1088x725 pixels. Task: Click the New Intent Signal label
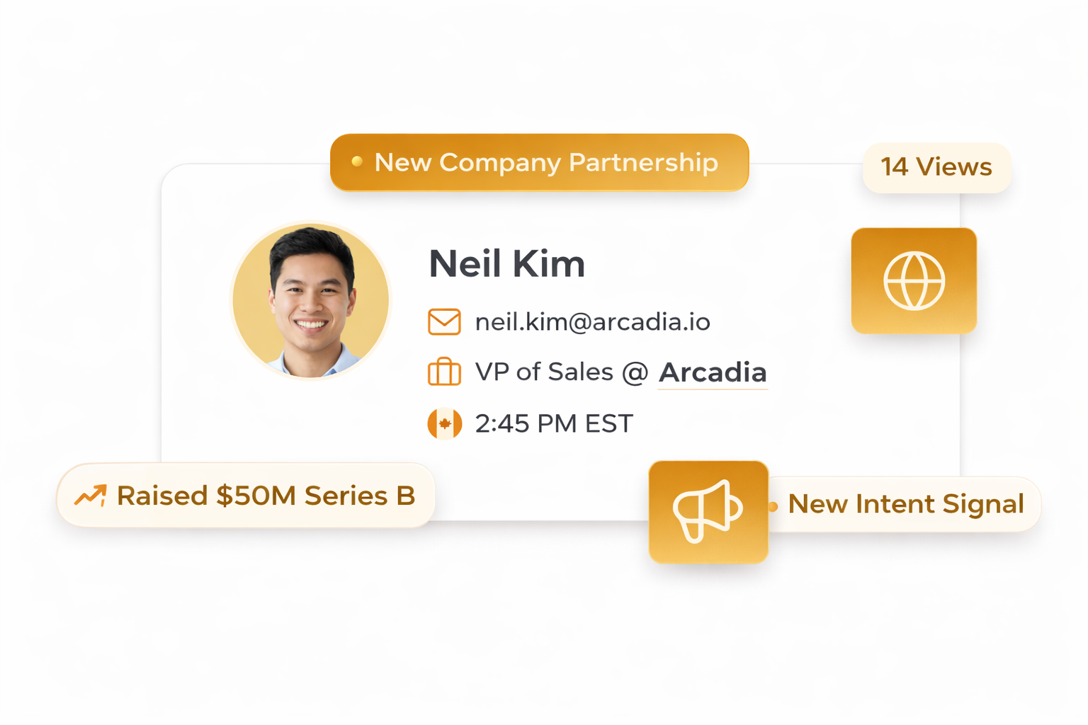[x=906, y=504]
